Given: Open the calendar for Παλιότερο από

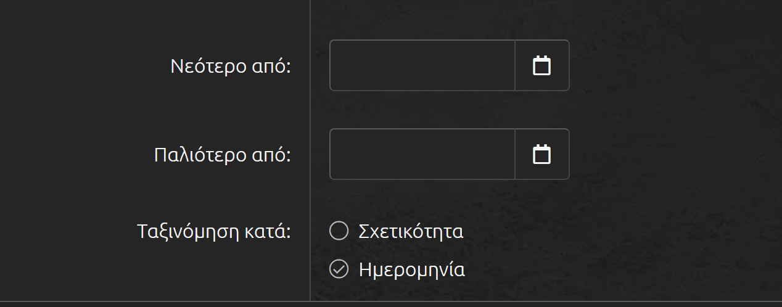Looking at the screenshot, I should click(541, 154).
